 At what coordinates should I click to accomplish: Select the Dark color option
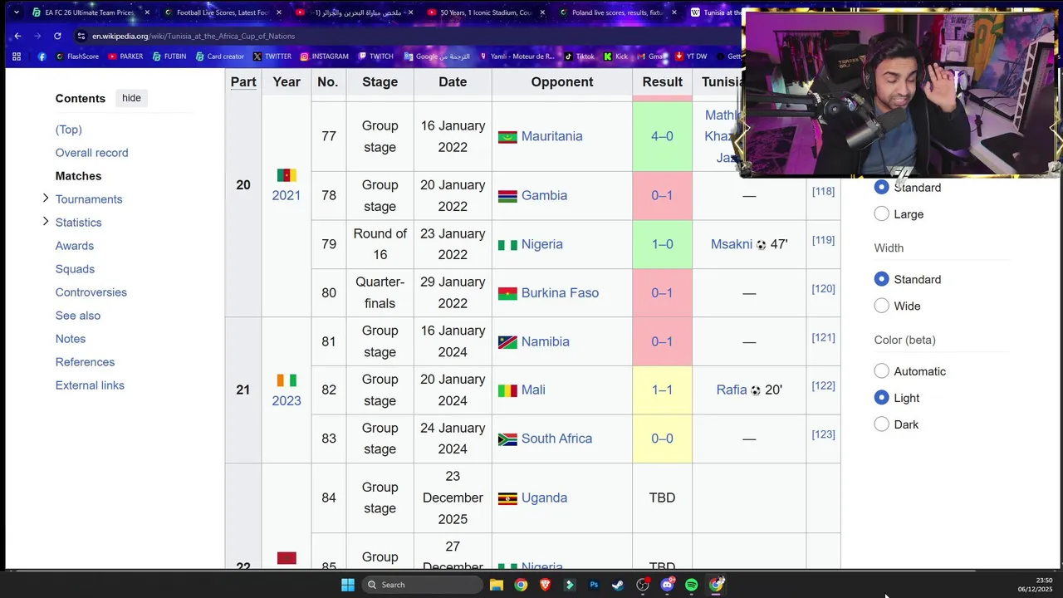882,424
